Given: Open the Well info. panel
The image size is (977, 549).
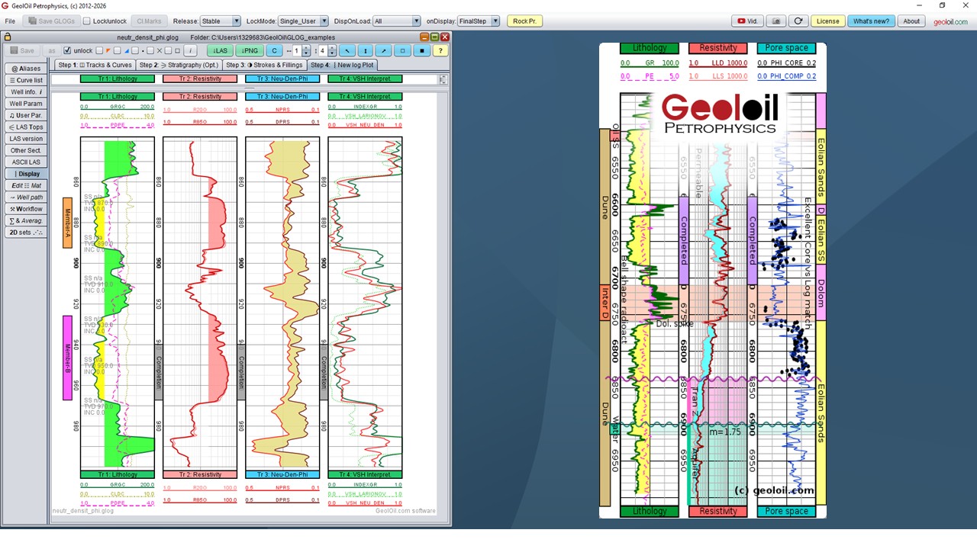Looking at the screenshot, I should [26, 92].
